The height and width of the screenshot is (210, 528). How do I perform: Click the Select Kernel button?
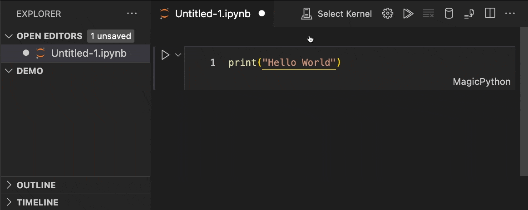[337, 14]
